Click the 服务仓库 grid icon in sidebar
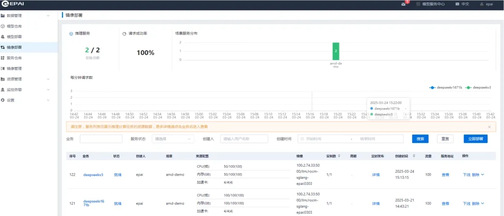Viewport: 504px width, 216px height. click(3, 58)
